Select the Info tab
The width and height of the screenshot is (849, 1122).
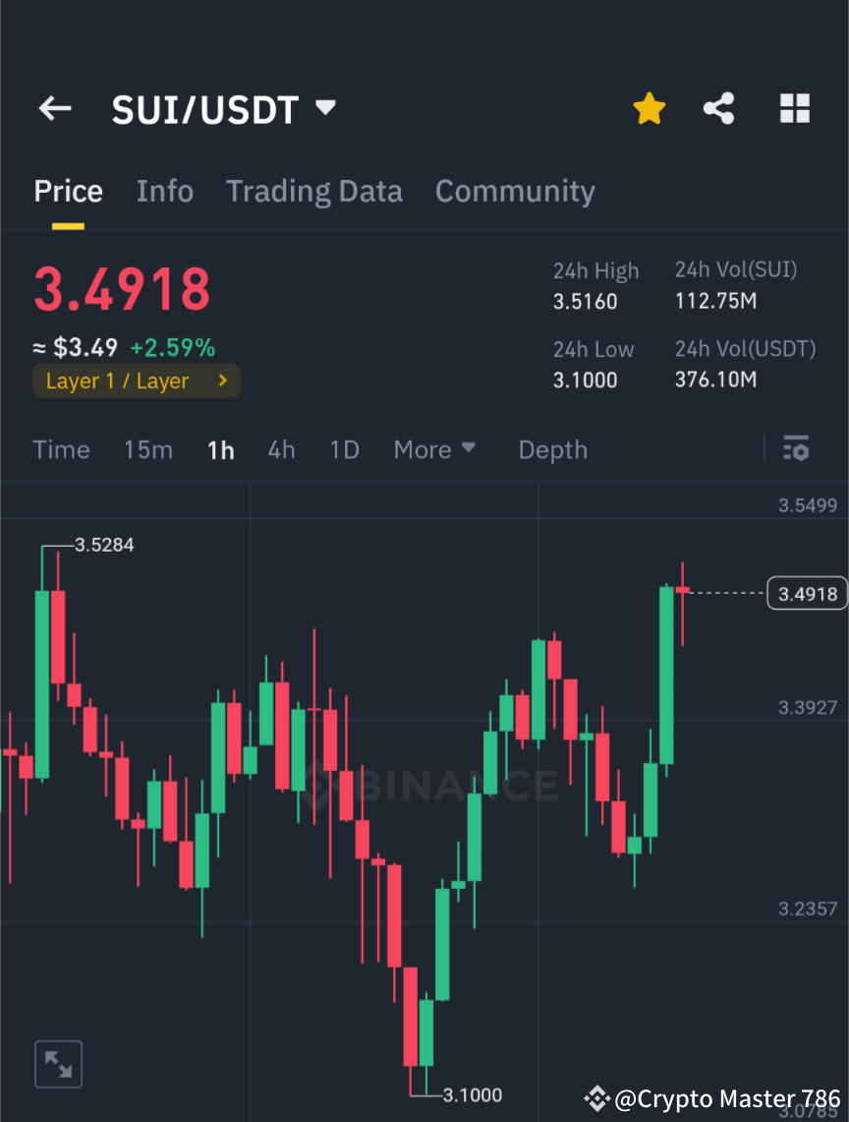[164, 191]
